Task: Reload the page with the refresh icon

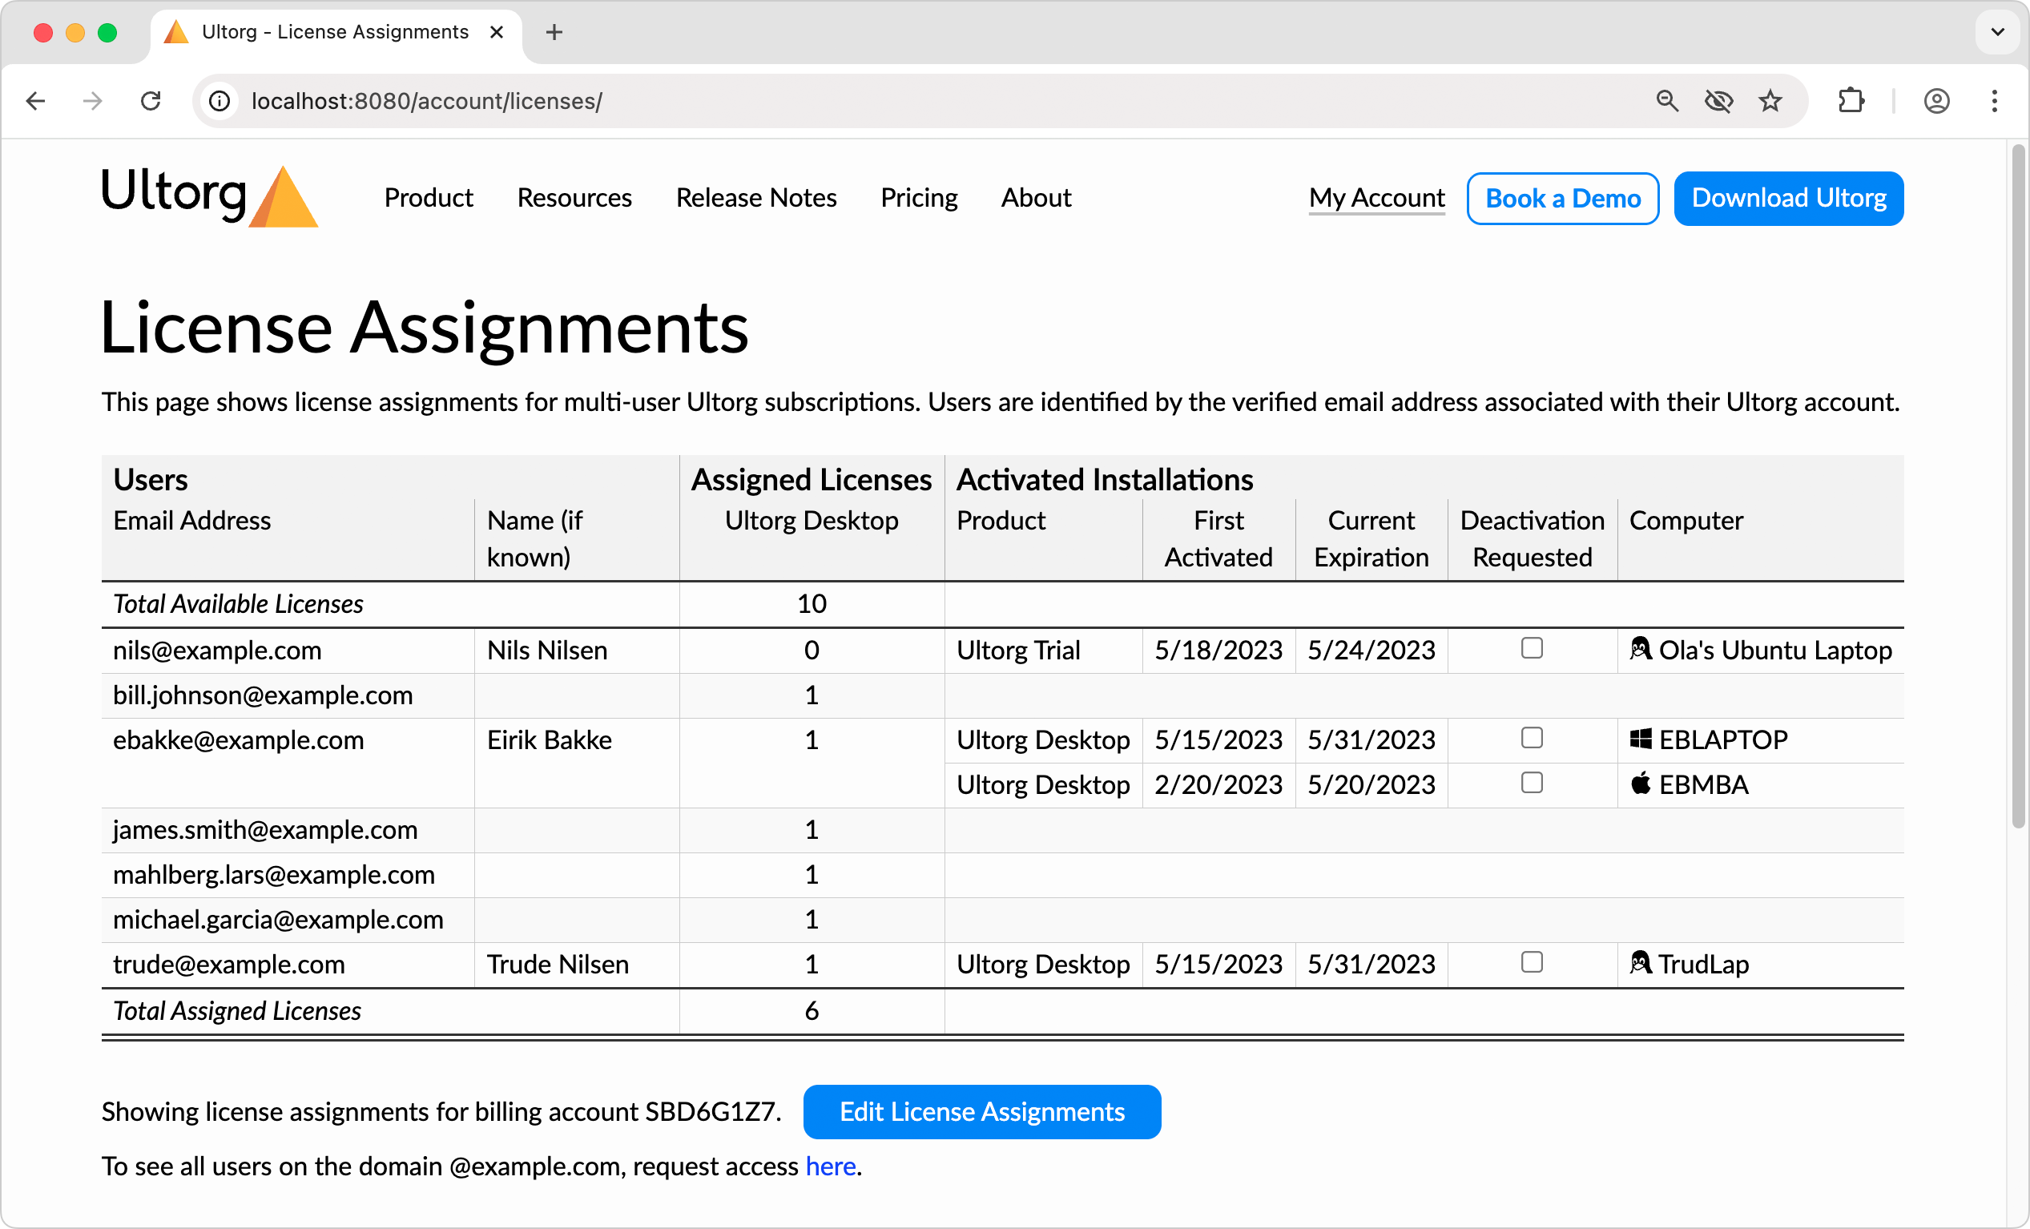Action: (151, 100)
